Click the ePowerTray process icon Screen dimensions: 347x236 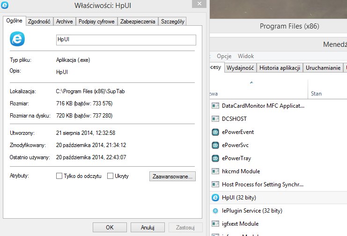click(x=215, y=158)
